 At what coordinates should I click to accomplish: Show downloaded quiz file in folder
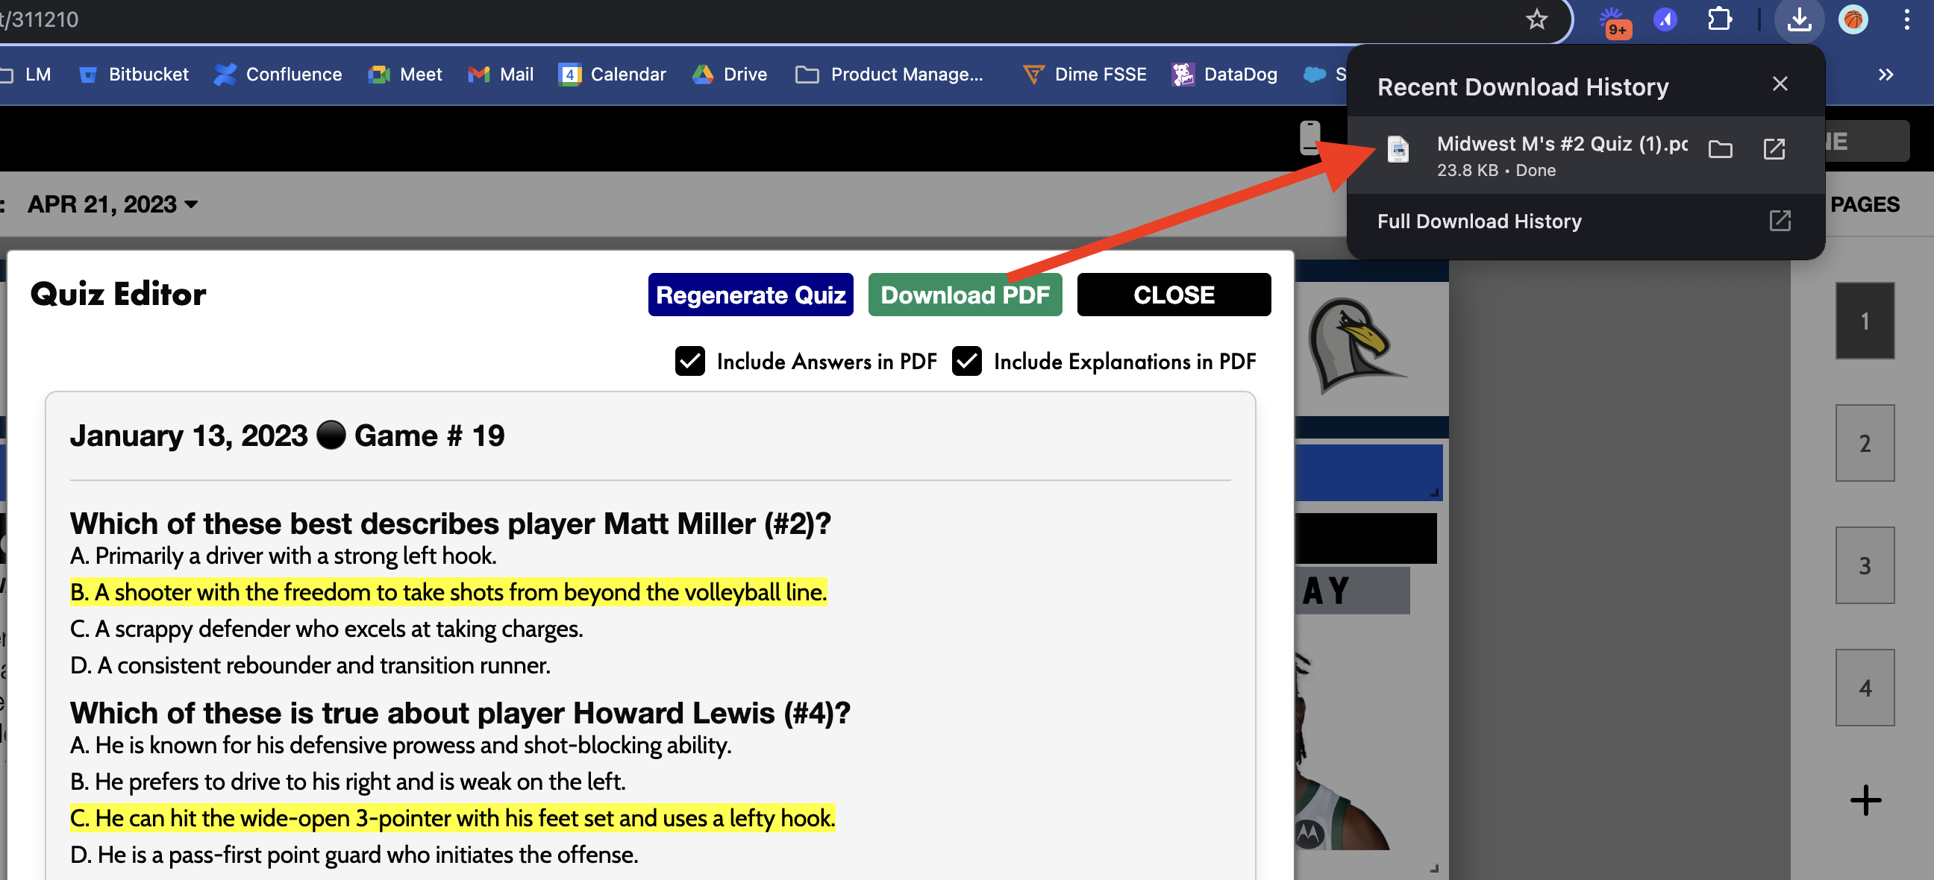pos(1720,149)
